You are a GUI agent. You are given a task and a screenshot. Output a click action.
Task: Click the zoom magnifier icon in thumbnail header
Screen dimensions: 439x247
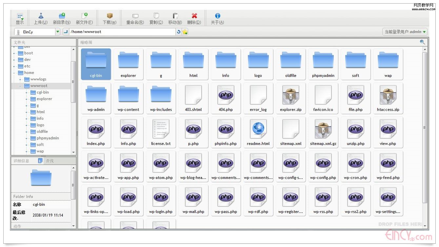coord(422,42)
